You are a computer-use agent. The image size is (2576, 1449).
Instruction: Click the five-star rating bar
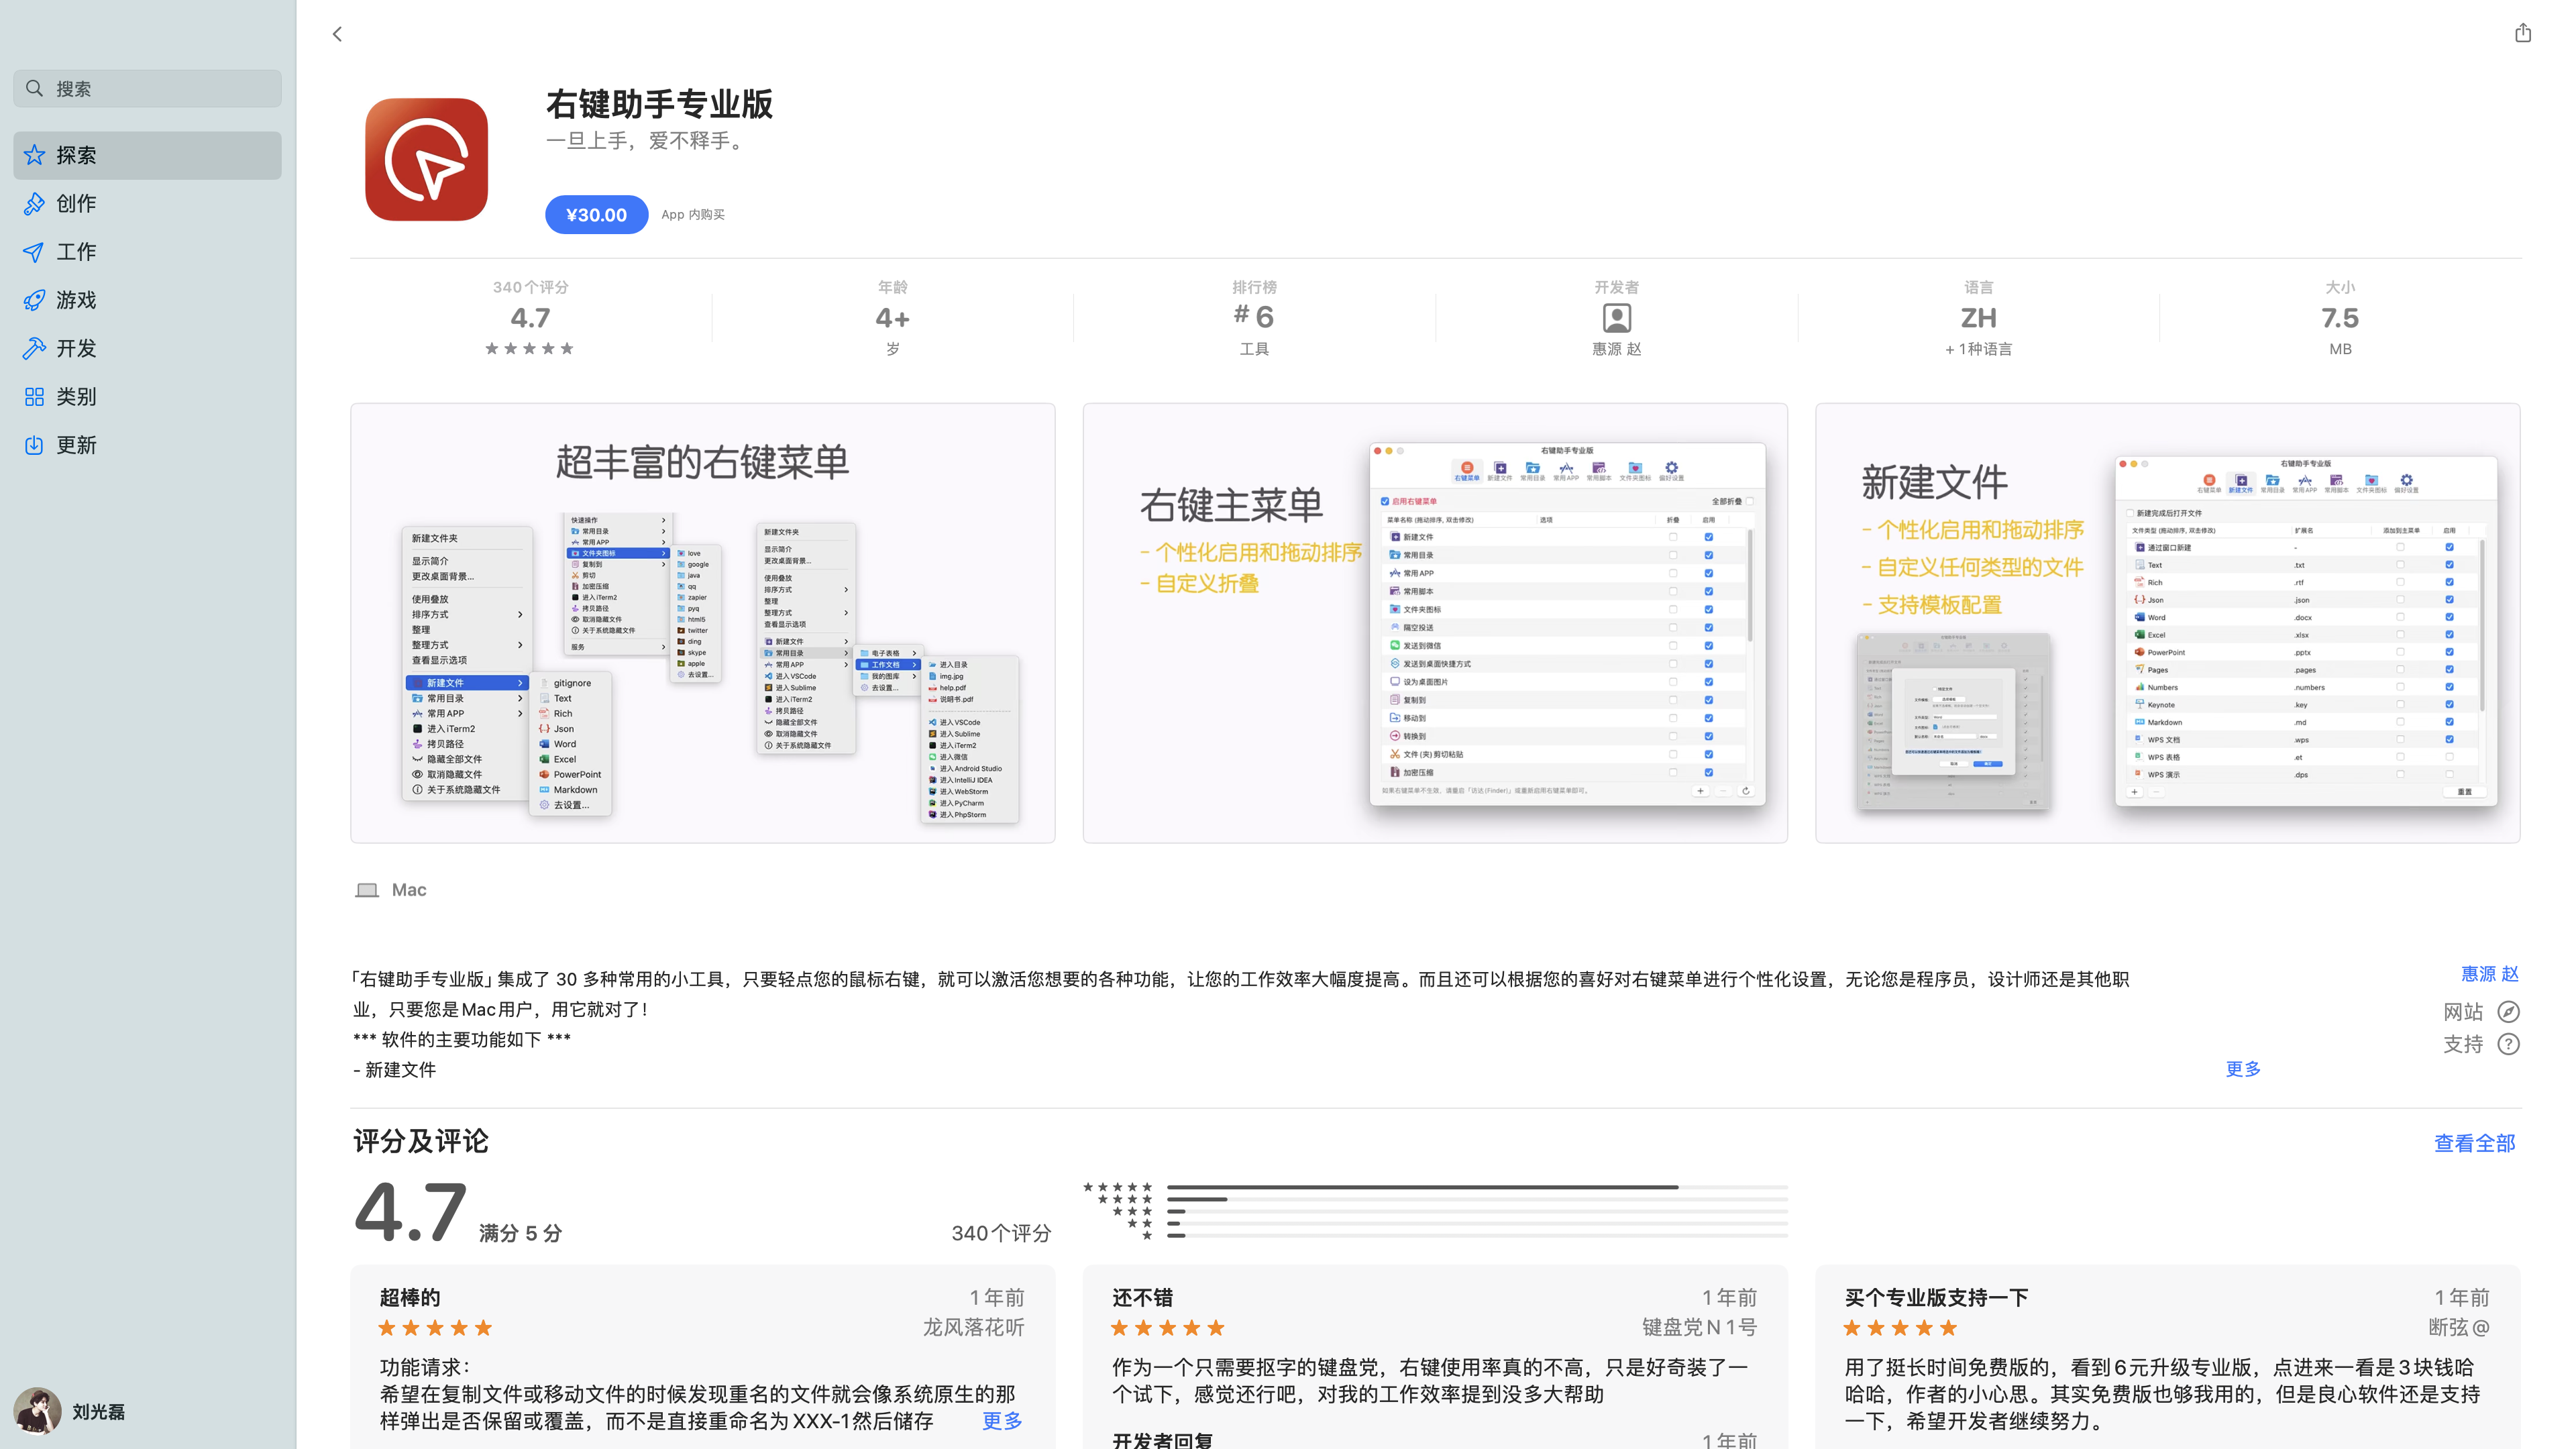coord(1477,1187)
